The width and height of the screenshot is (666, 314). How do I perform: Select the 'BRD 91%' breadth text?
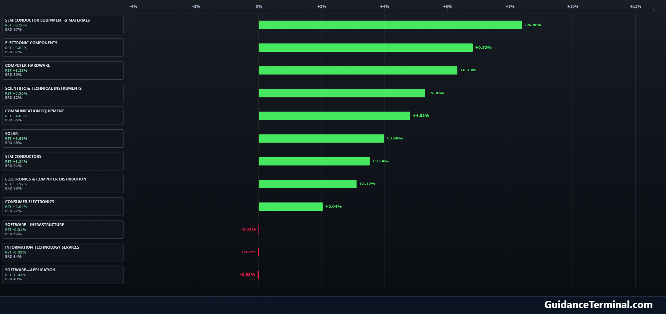[13, 166]
